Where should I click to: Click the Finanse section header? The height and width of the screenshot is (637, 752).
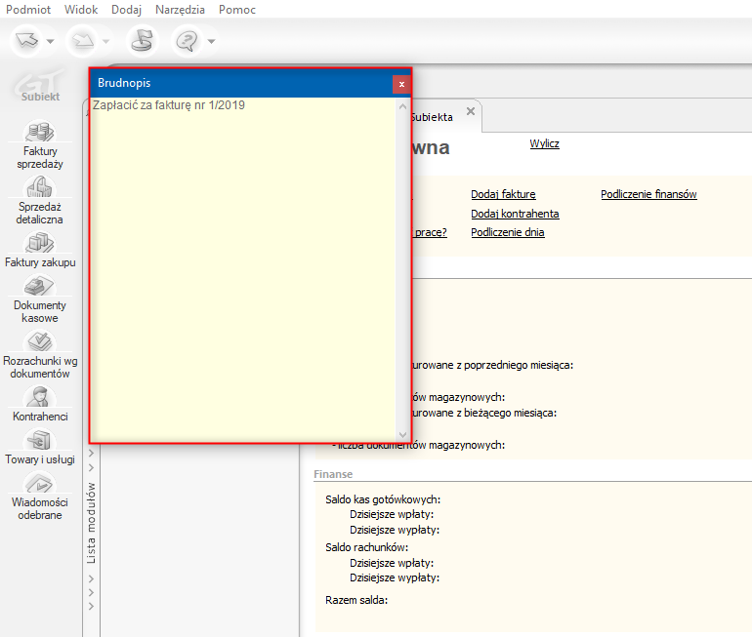(333, 474)
